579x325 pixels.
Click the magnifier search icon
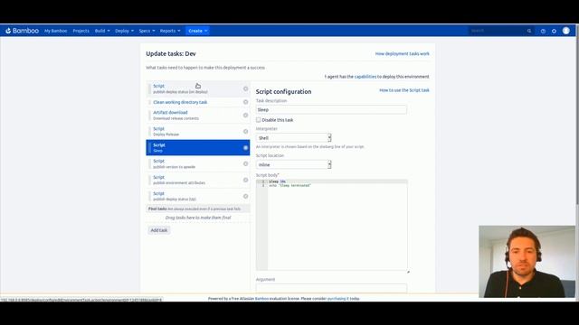click(x=529, y=31)
